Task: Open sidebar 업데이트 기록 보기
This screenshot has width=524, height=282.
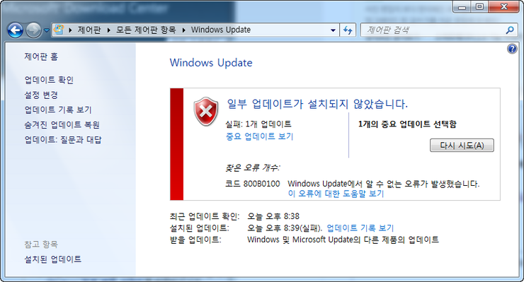Action: (x=58, y=110)
